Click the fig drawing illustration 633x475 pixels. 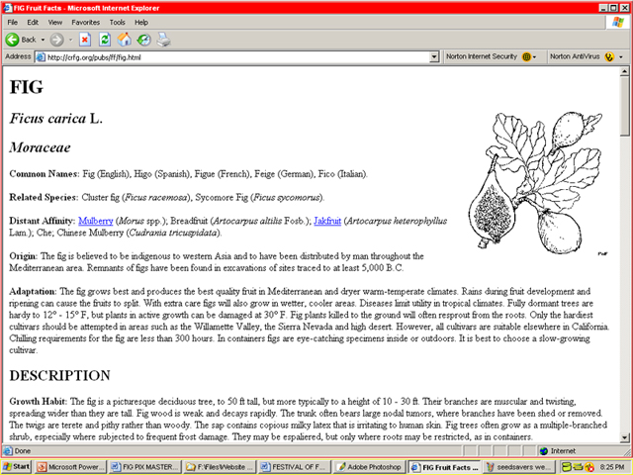[x=538, y=184]
